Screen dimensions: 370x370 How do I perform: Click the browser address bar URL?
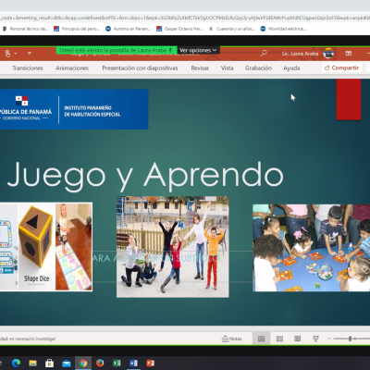click(x=185, y=18)
